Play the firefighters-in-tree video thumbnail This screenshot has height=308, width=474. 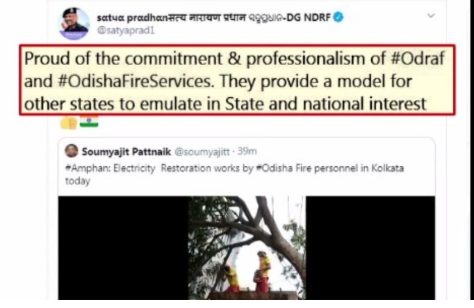click(247, 248)
